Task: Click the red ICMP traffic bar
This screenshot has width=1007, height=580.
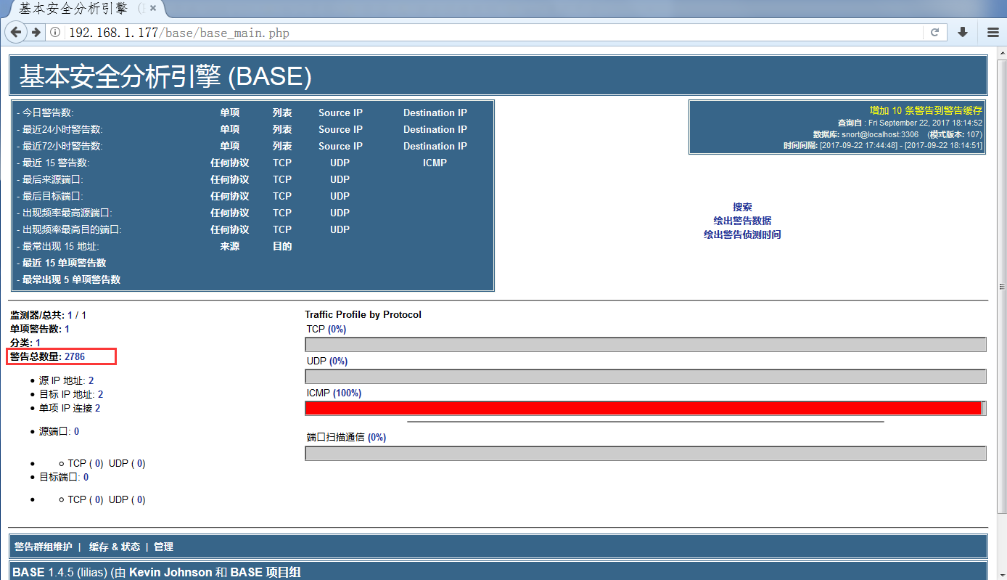Action: pos(643,408)
